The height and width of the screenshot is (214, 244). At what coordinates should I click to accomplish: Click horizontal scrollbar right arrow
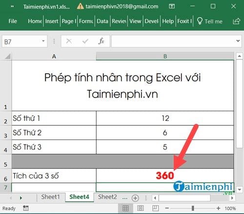point(232,198)
